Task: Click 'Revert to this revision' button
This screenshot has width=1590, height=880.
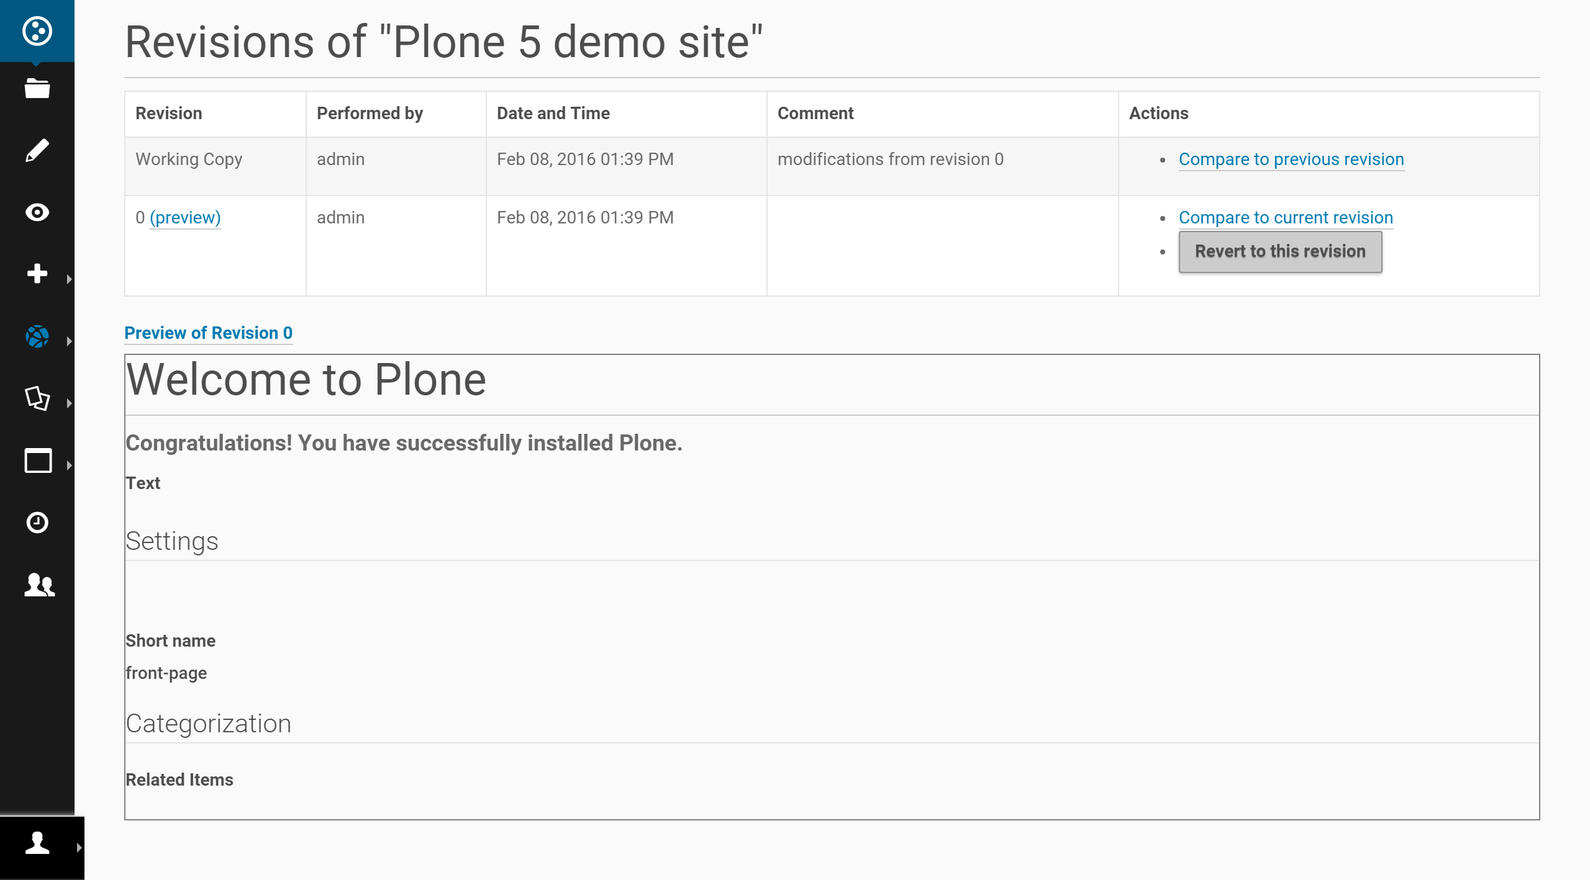Action: (1280, 250)
